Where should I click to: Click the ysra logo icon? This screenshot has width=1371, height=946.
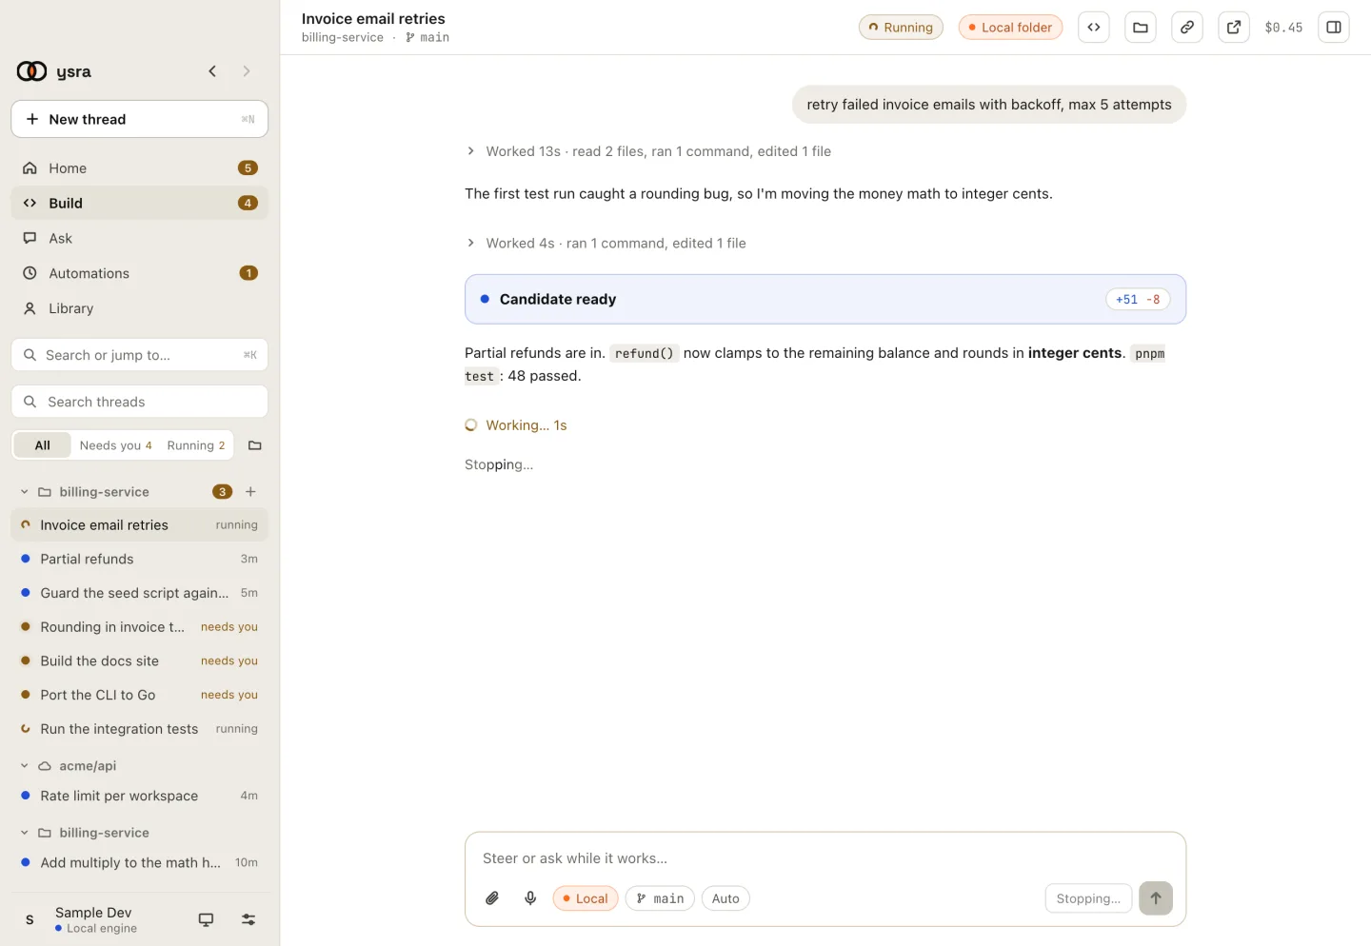click(x=31, y=71)
